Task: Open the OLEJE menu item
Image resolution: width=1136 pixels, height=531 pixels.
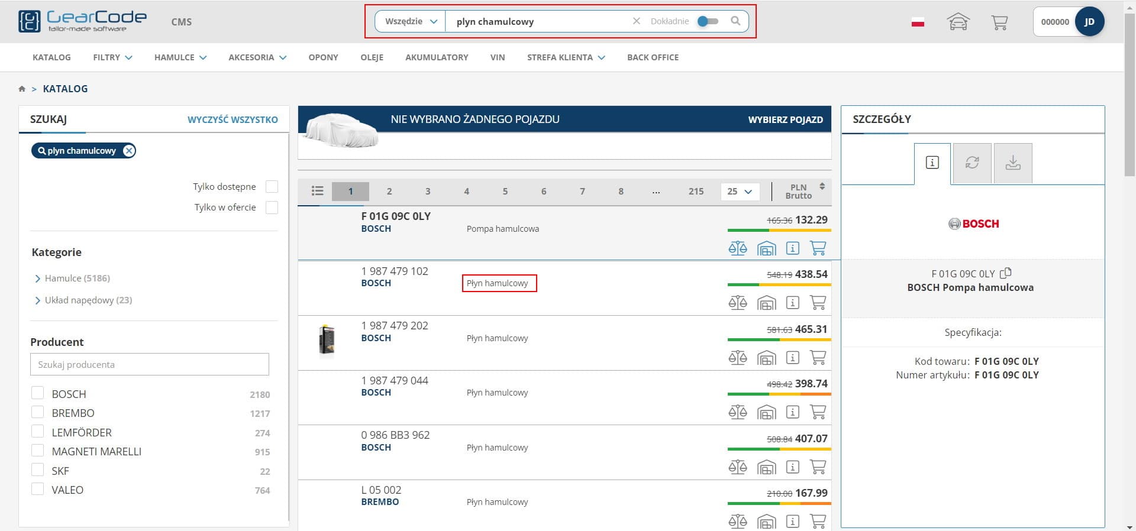Action: coord(372,57)
